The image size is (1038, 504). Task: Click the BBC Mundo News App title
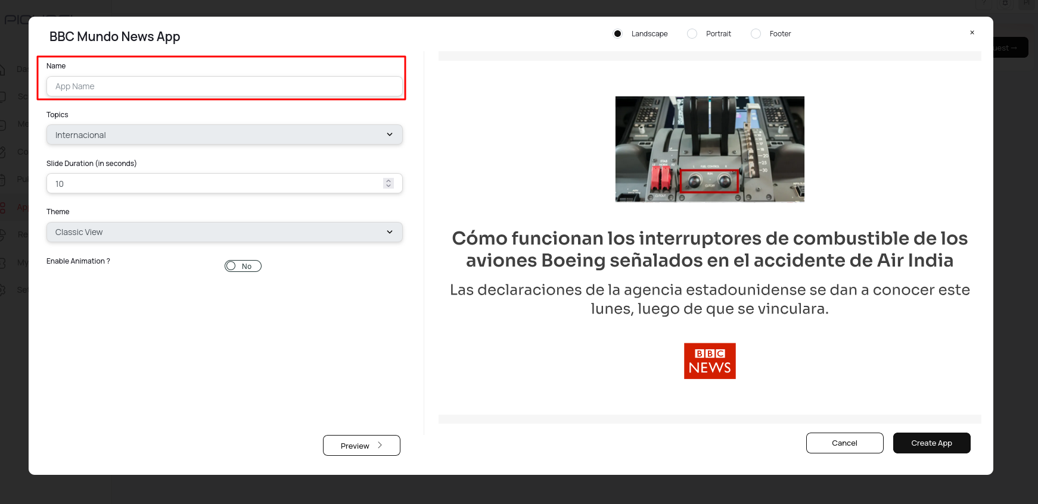tap(114, 37)
